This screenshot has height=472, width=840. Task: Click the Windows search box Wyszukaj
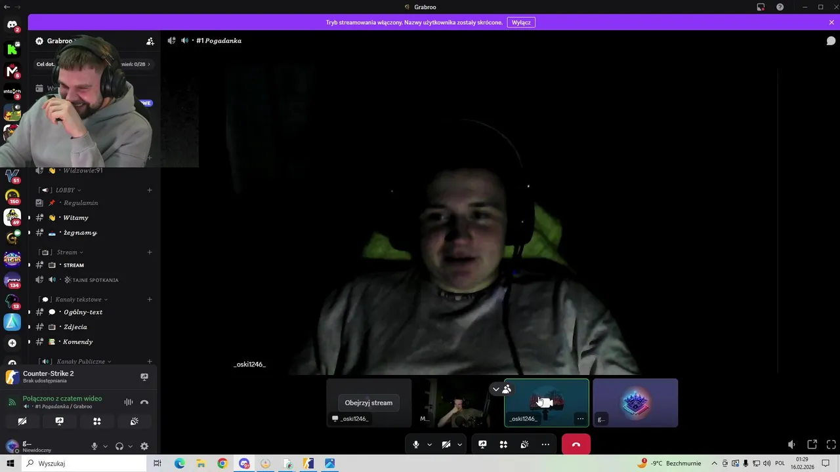pyautogui.click(x=84, y=463)
